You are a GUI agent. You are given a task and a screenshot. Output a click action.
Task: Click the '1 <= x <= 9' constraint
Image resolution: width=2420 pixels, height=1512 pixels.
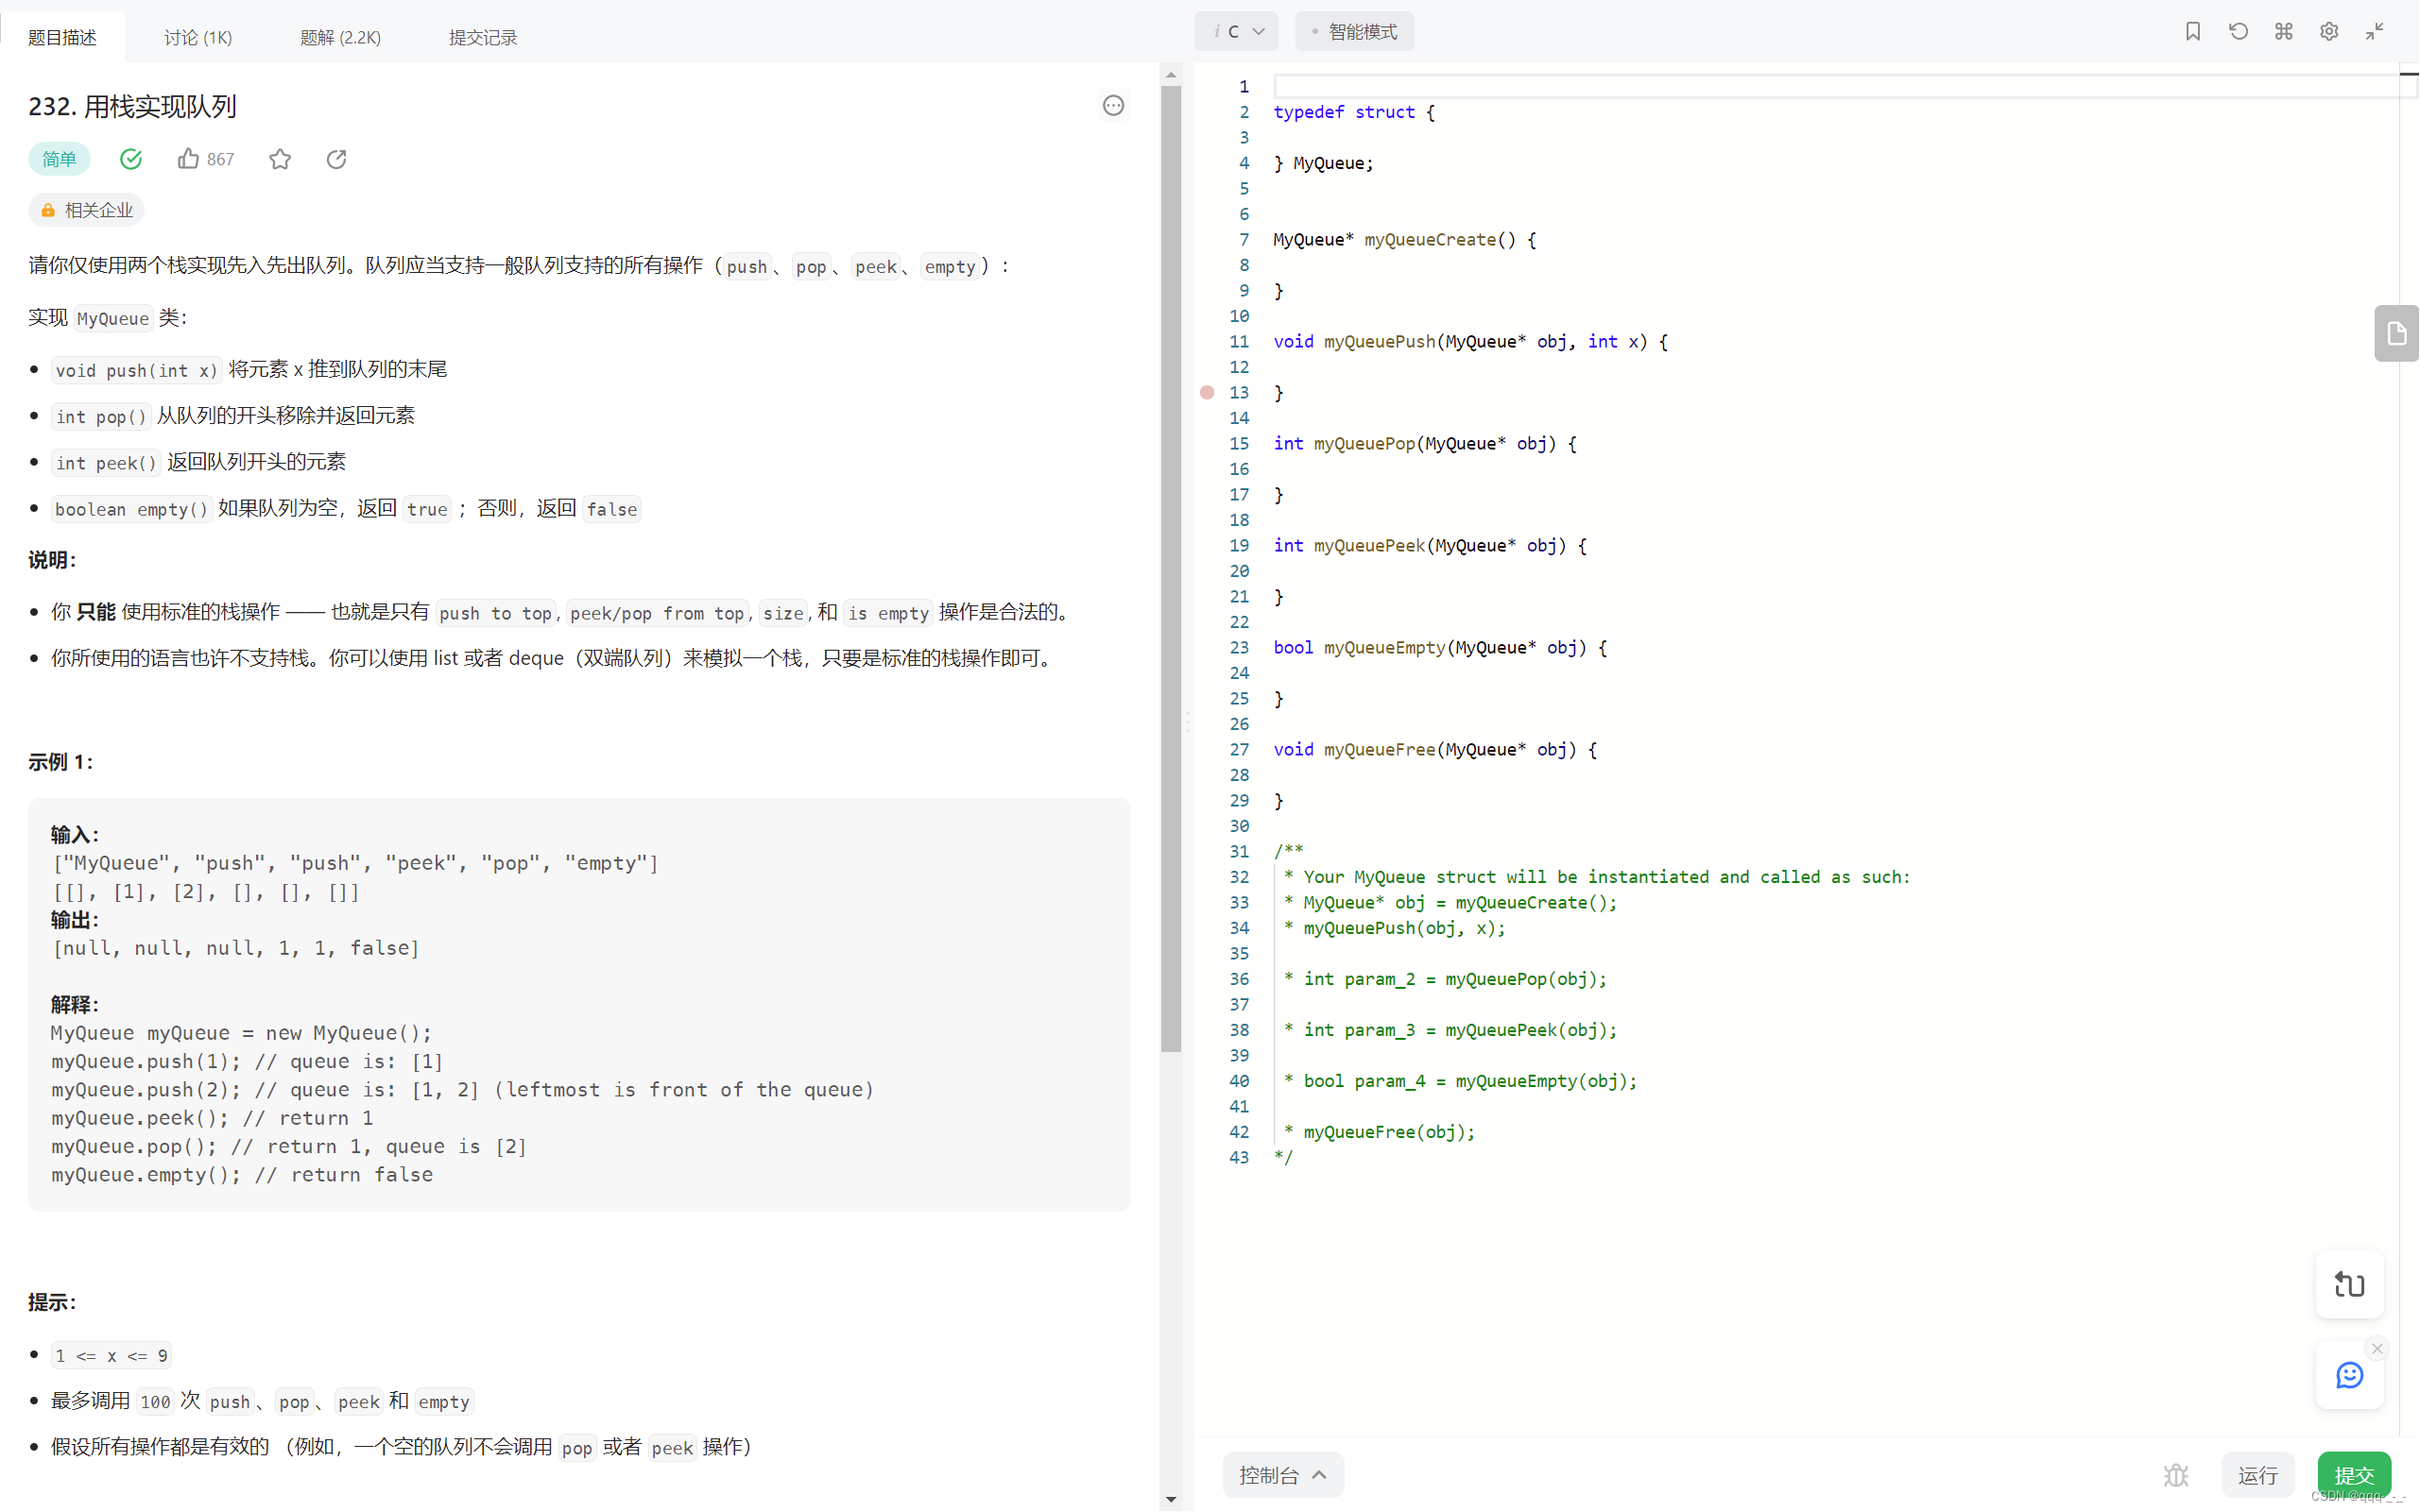tap(112, 1356)
